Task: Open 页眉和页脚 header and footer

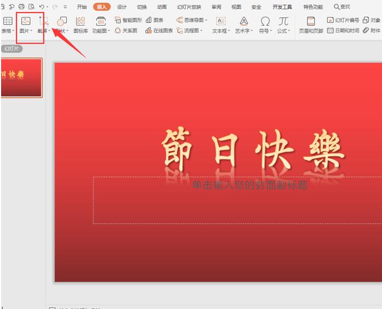Action: coord(311,25)
